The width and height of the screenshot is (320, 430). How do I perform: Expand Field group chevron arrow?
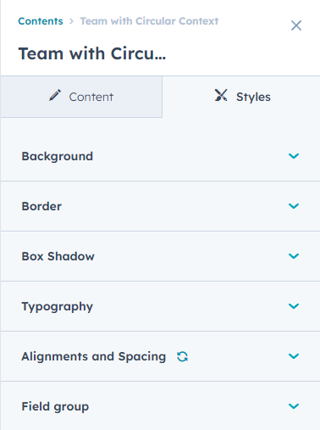294,406
